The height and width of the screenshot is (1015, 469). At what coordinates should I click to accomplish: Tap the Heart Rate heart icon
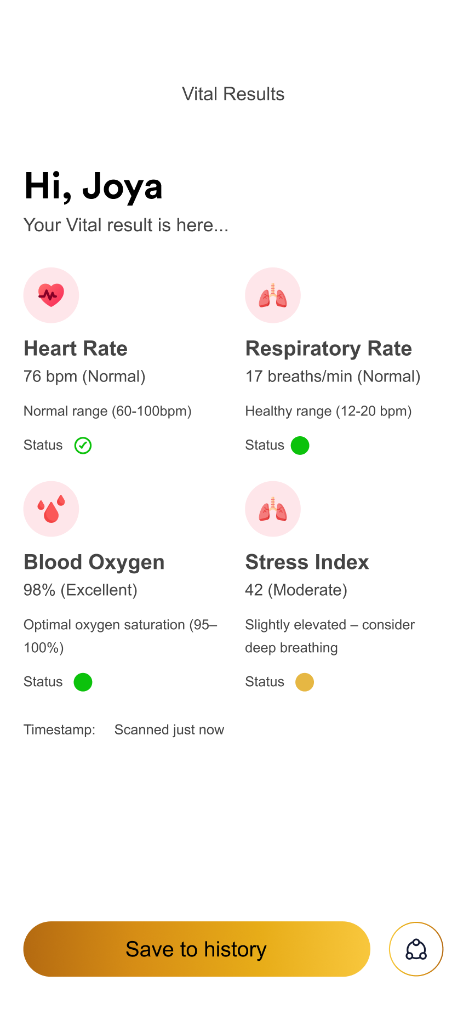click(51, 295)
